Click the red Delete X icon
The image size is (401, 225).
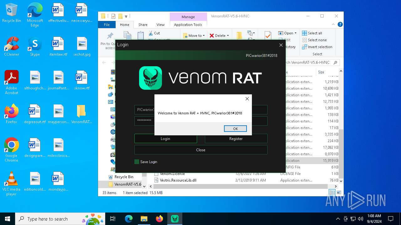(x=212, y=36)
